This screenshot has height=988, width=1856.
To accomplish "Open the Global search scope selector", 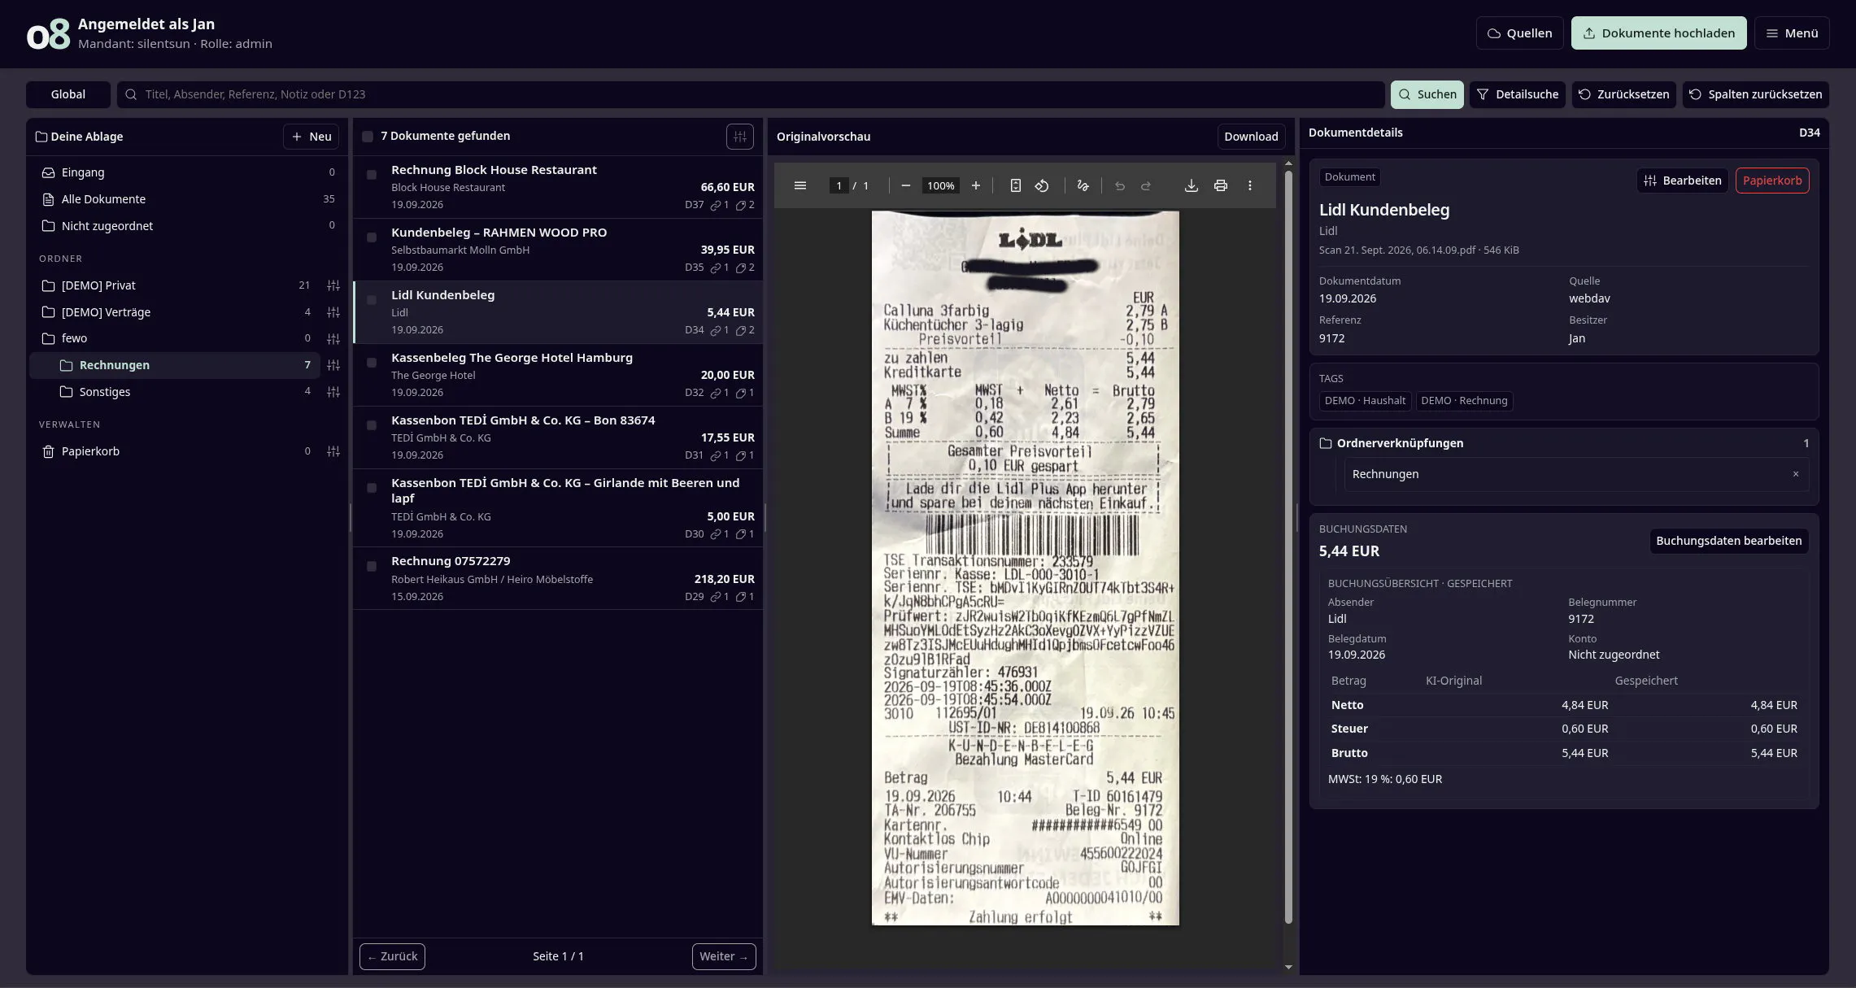I will (x=68, y=94).
